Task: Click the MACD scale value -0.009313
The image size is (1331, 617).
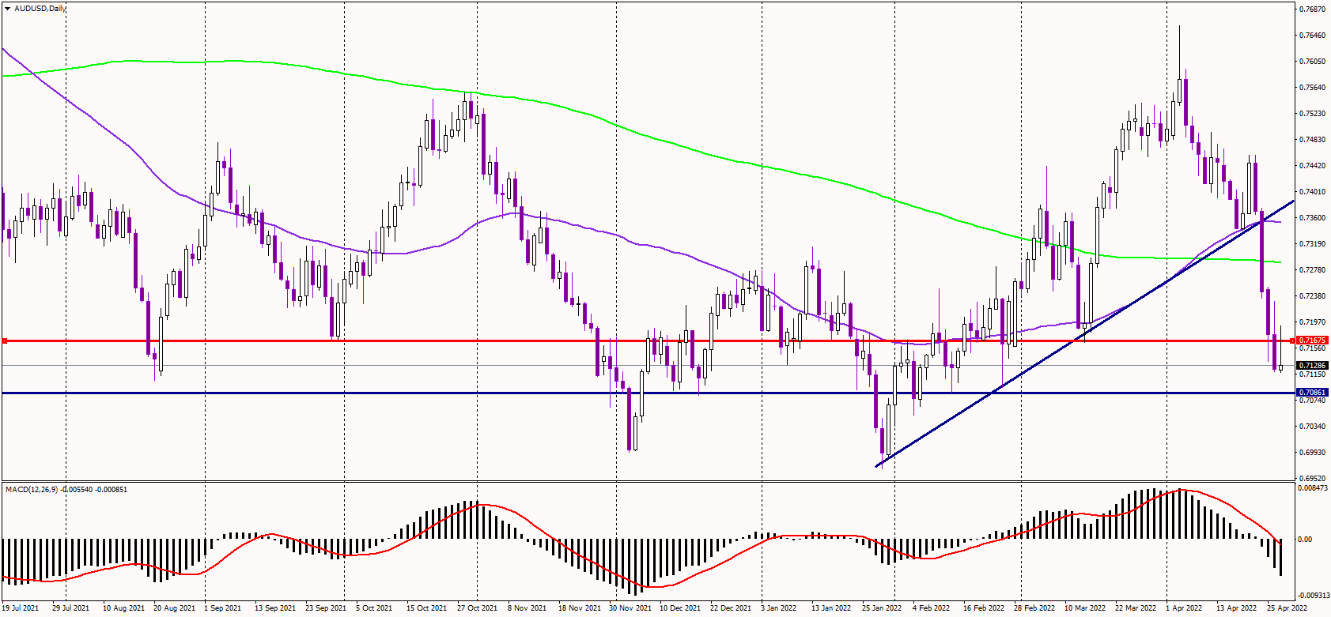Action: pos(1312,596)
